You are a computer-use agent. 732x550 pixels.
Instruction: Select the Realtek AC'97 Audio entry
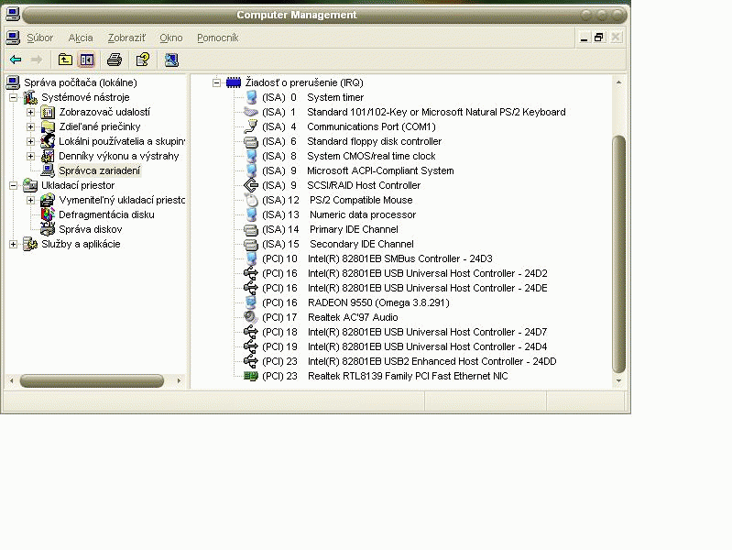point(352,317)
